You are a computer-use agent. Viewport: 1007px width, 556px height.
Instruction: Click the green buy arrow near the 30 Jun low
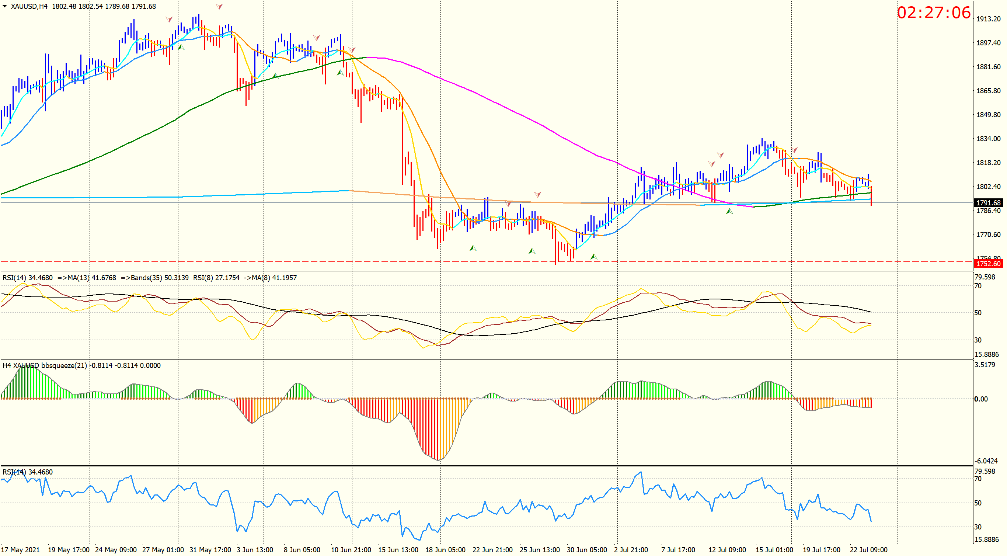[594, 257]
